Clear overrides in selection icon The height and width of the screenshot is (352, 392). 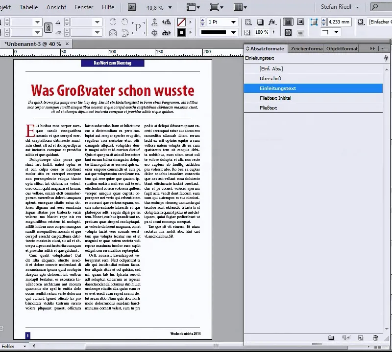coord(346,338)
